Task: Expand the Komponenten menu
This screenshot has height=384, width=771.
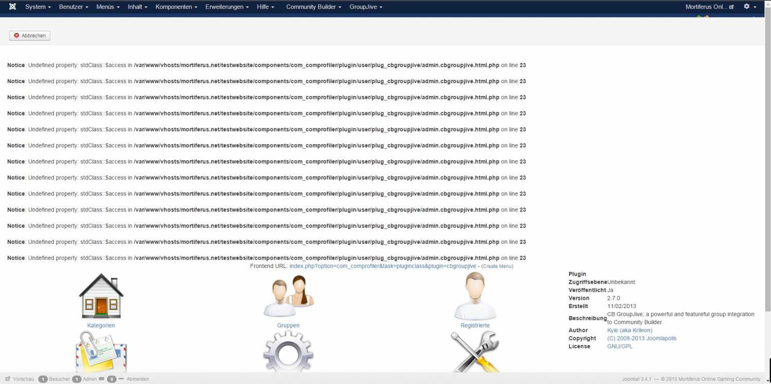Action: click(176, 7)
